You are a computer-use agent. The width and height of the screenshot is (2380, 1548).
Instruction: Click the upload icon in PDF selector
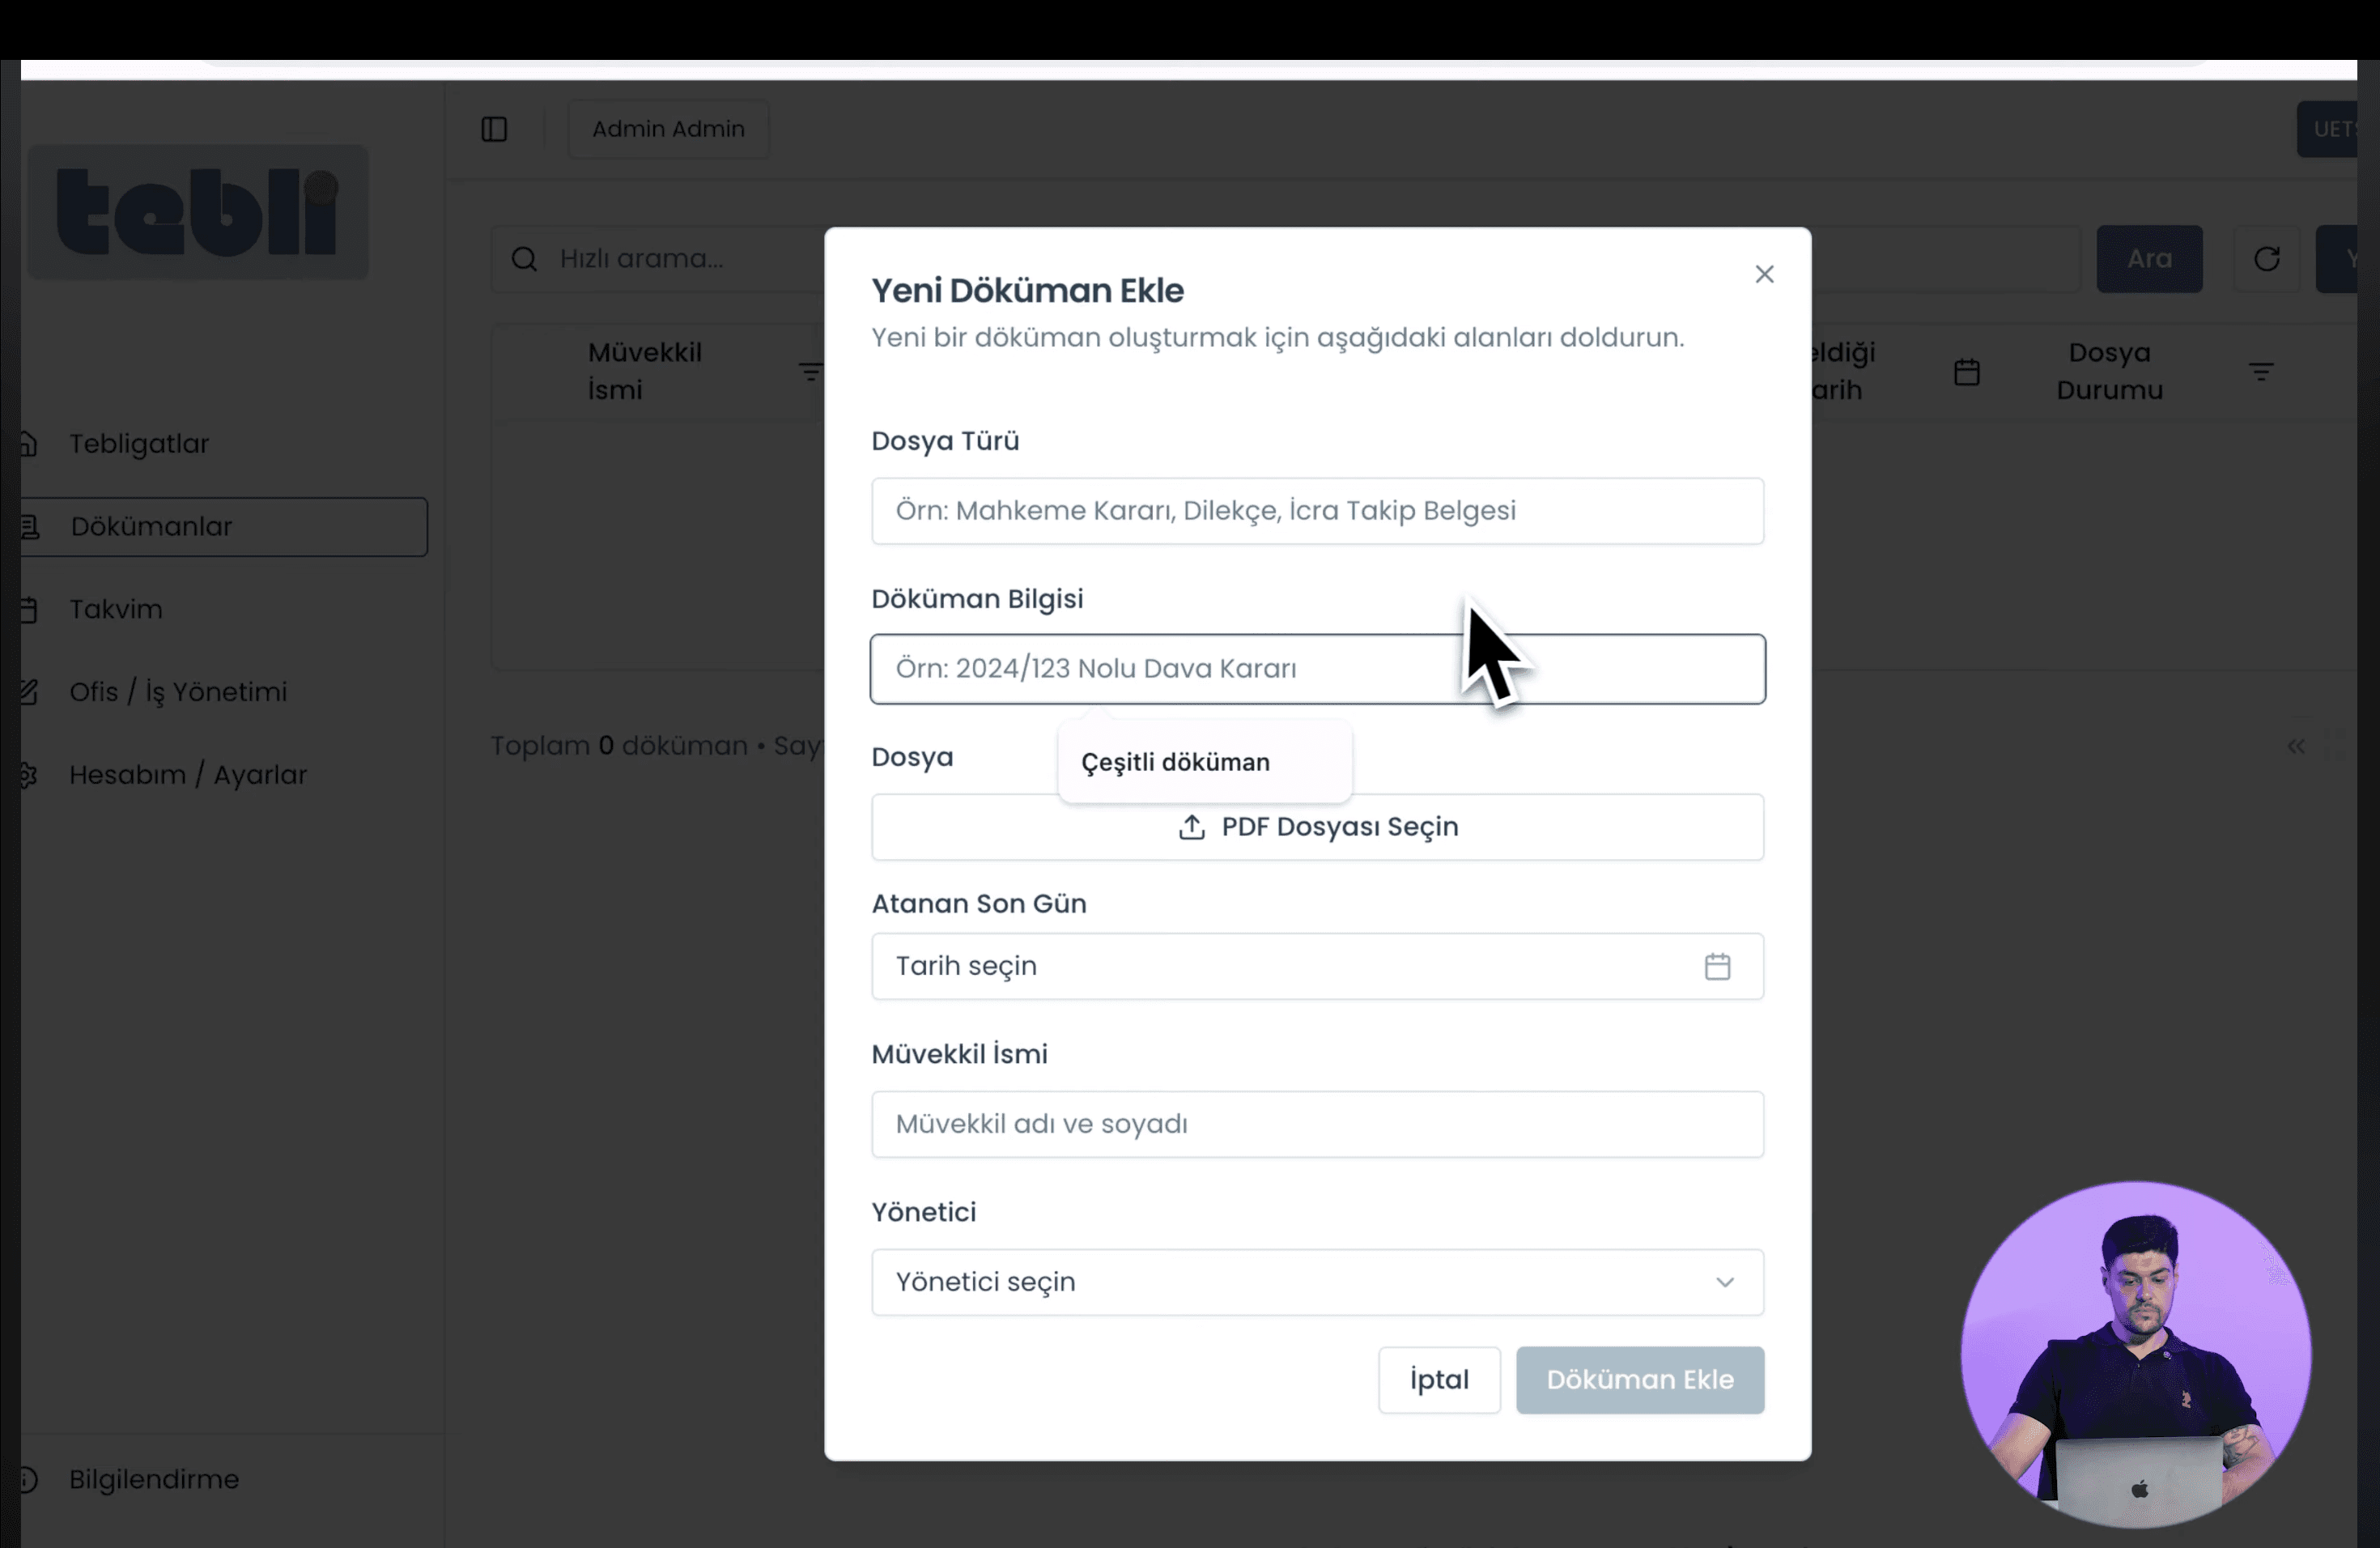(x=1191, y=827)
